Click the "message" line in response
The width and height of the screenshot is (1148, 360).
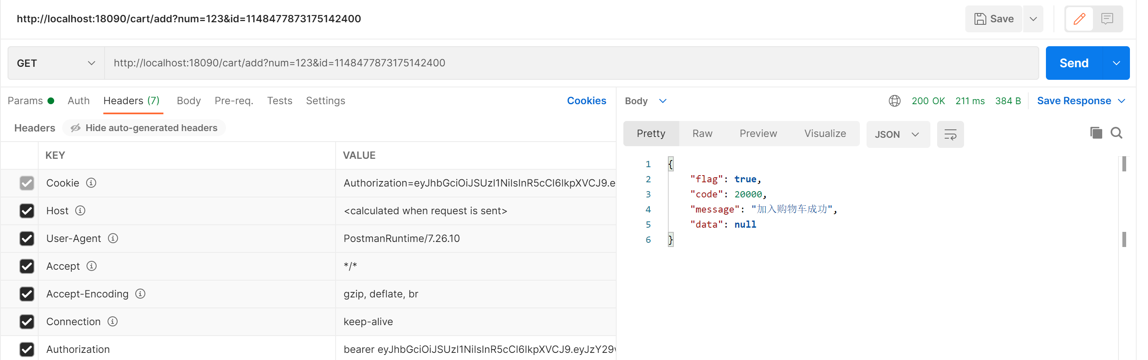click(x=763, y=209)
